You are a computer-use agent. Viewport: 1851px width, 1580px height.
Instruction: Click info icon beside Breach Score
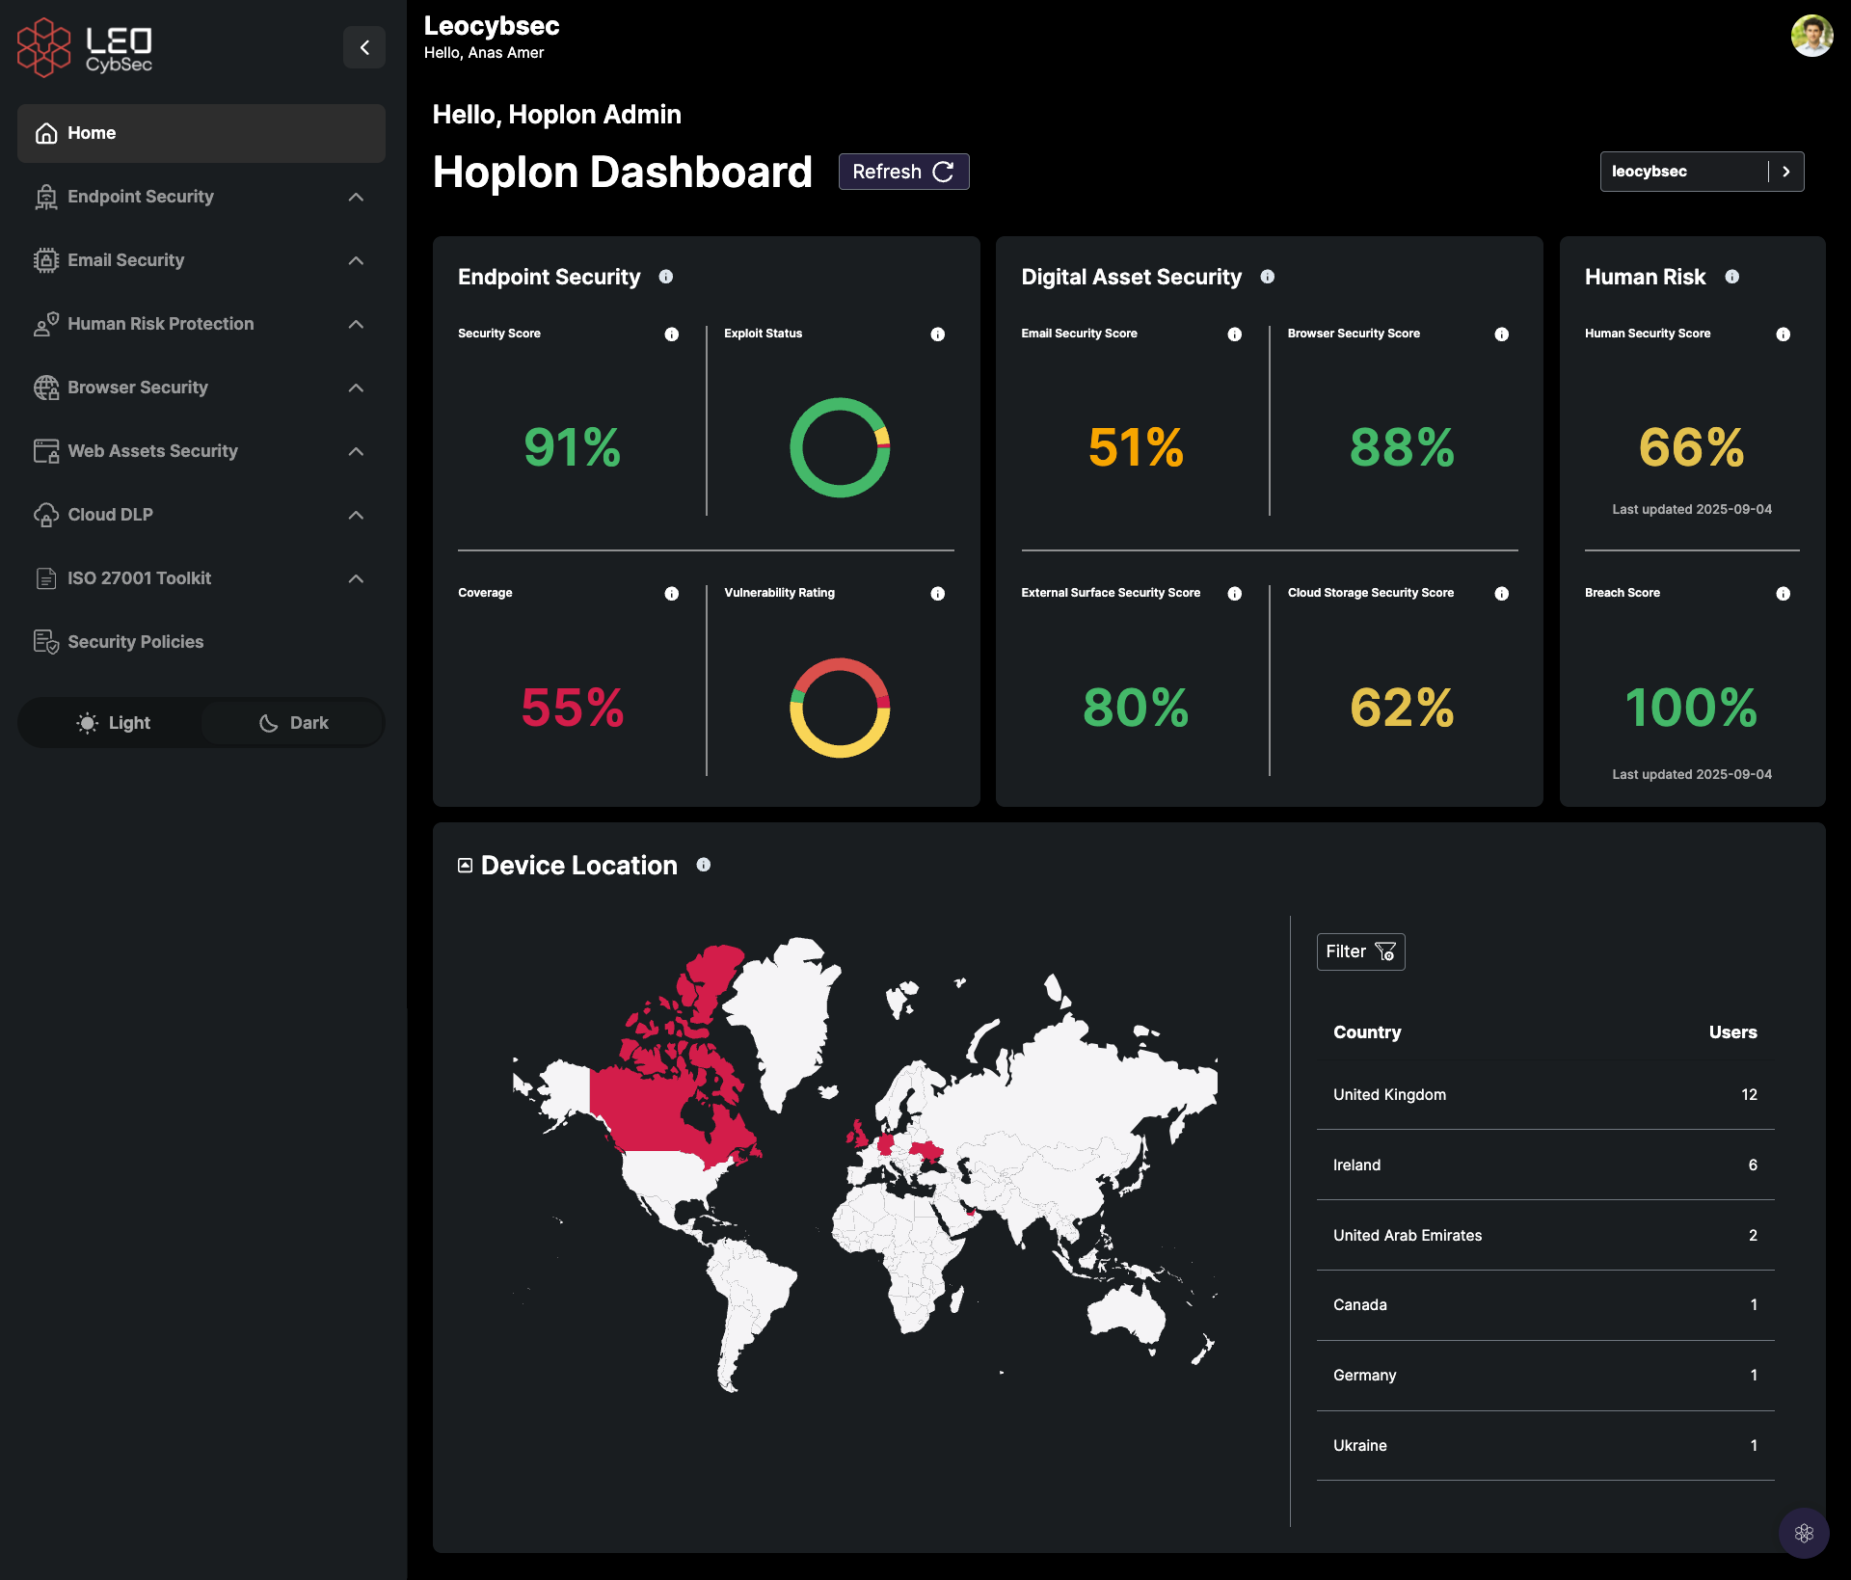(1783, 594)
